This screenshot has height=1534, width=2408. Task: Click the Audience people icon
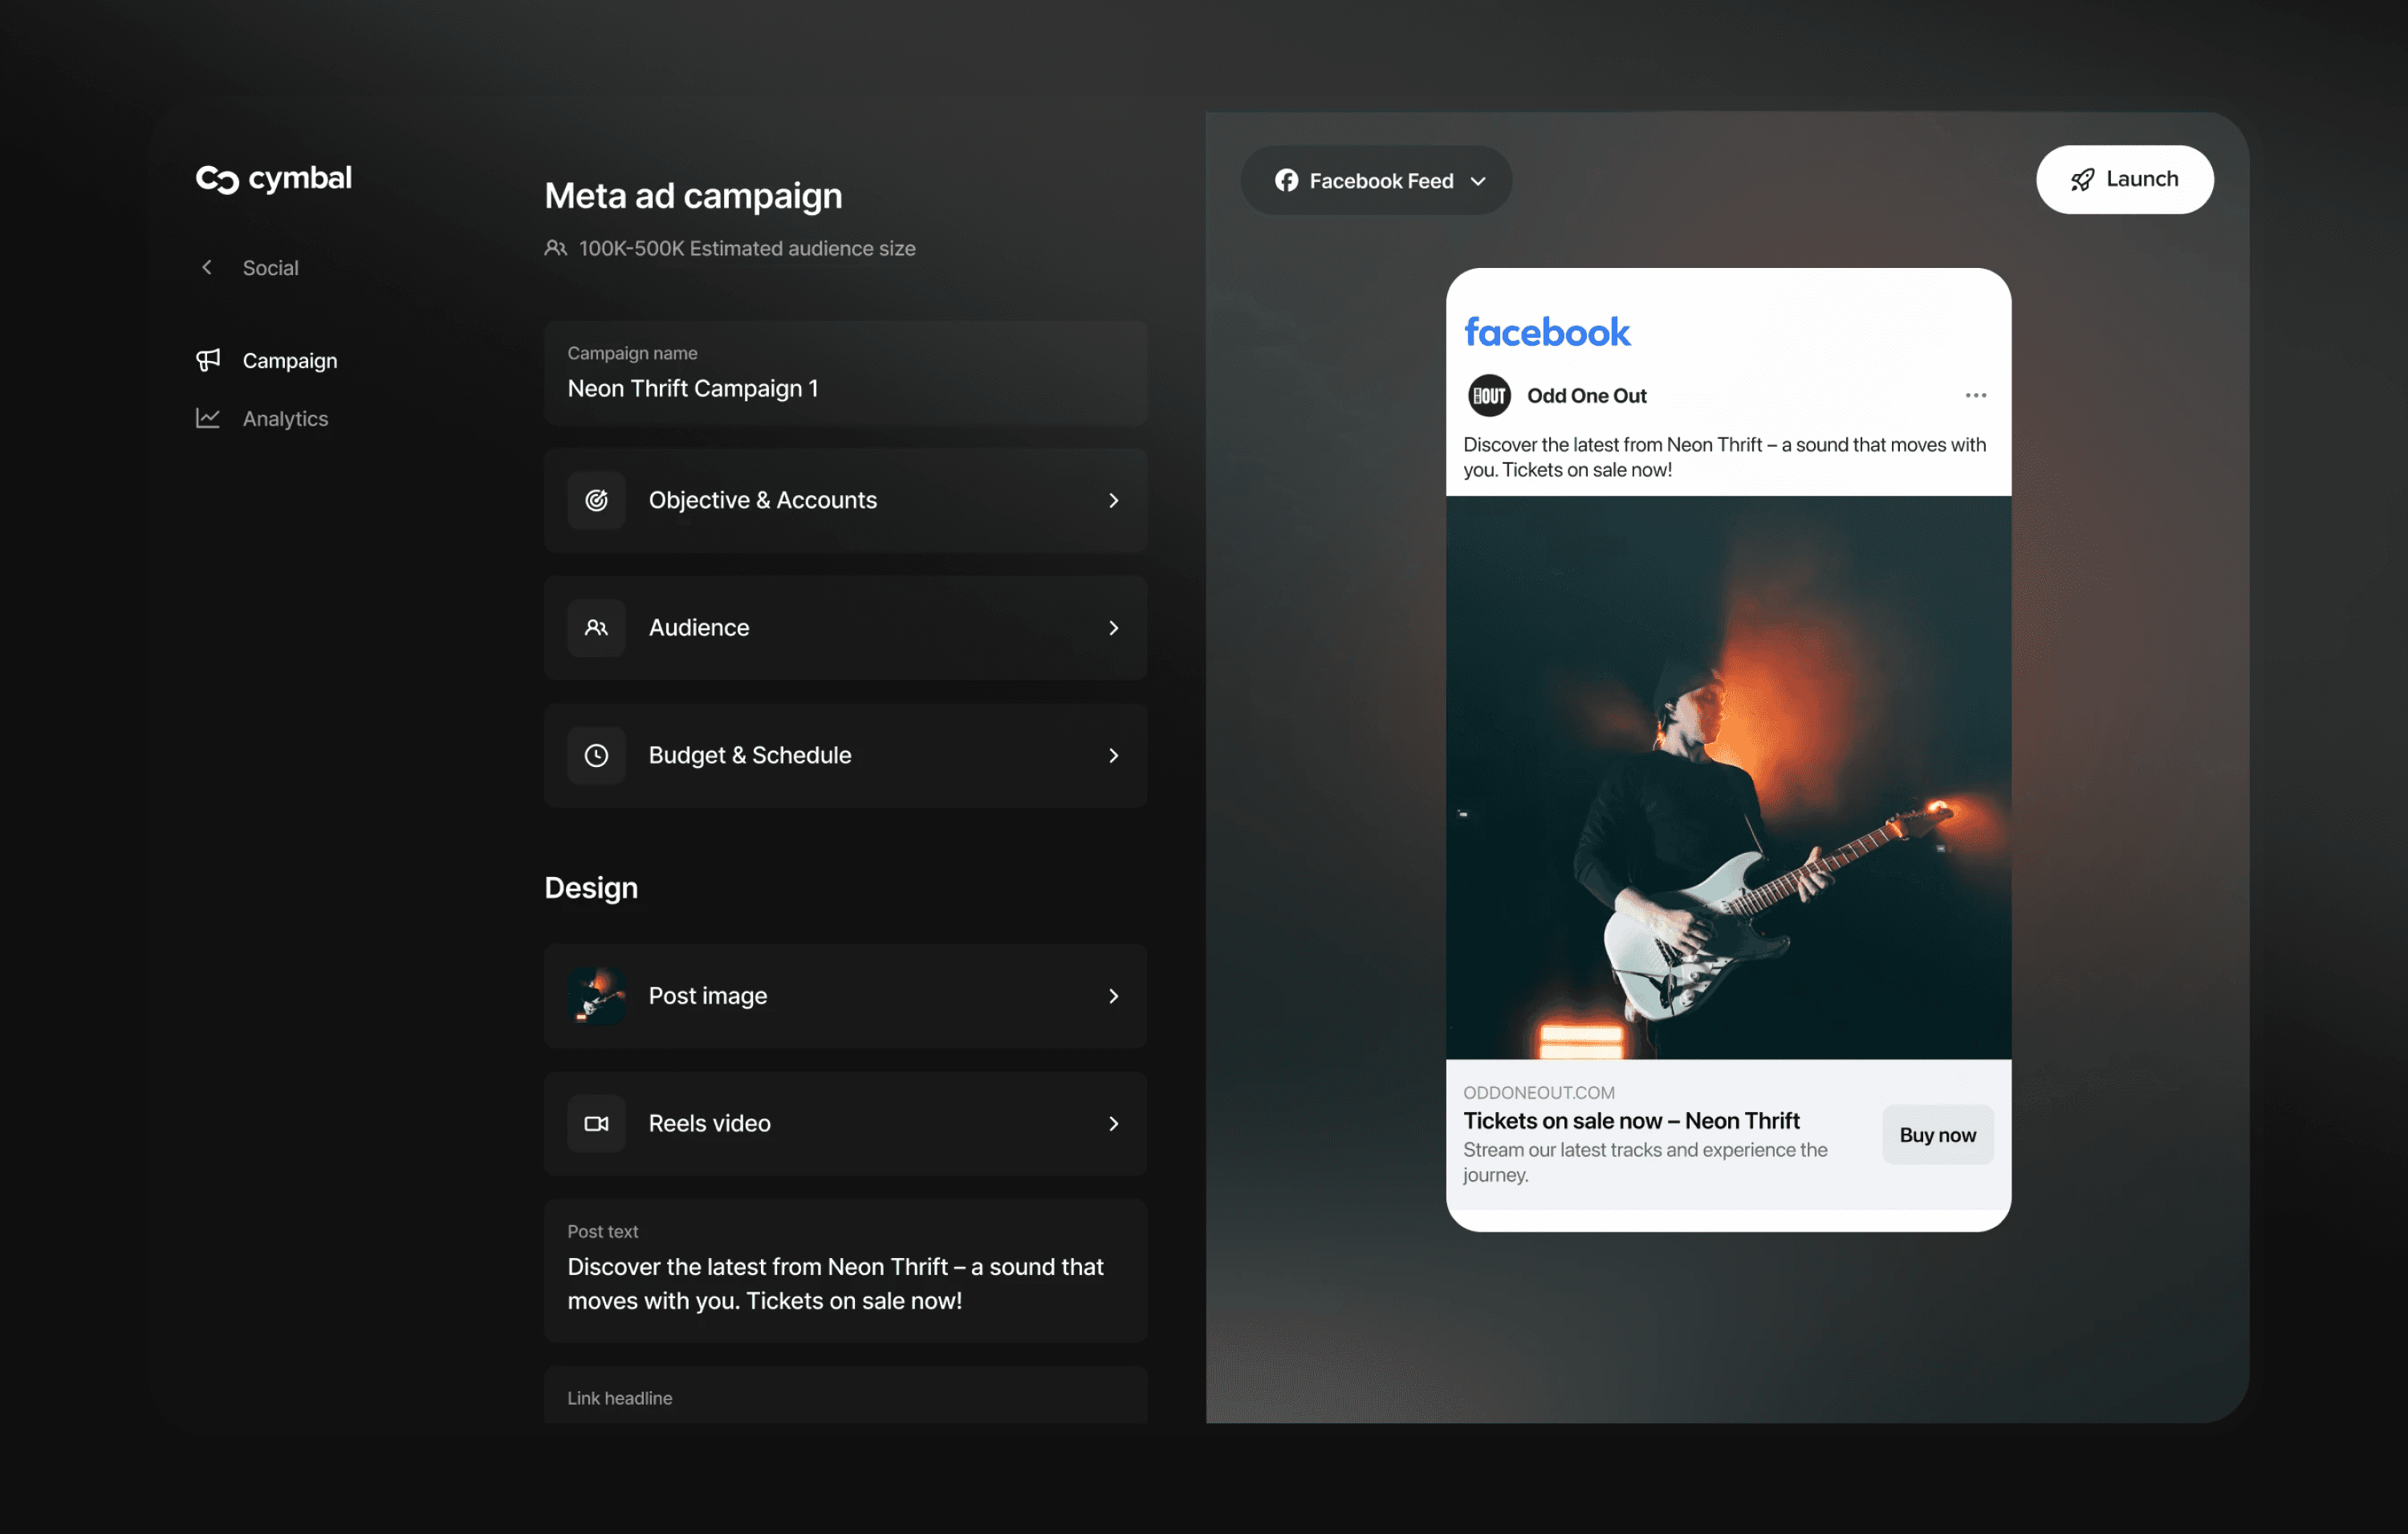[596, 627]
